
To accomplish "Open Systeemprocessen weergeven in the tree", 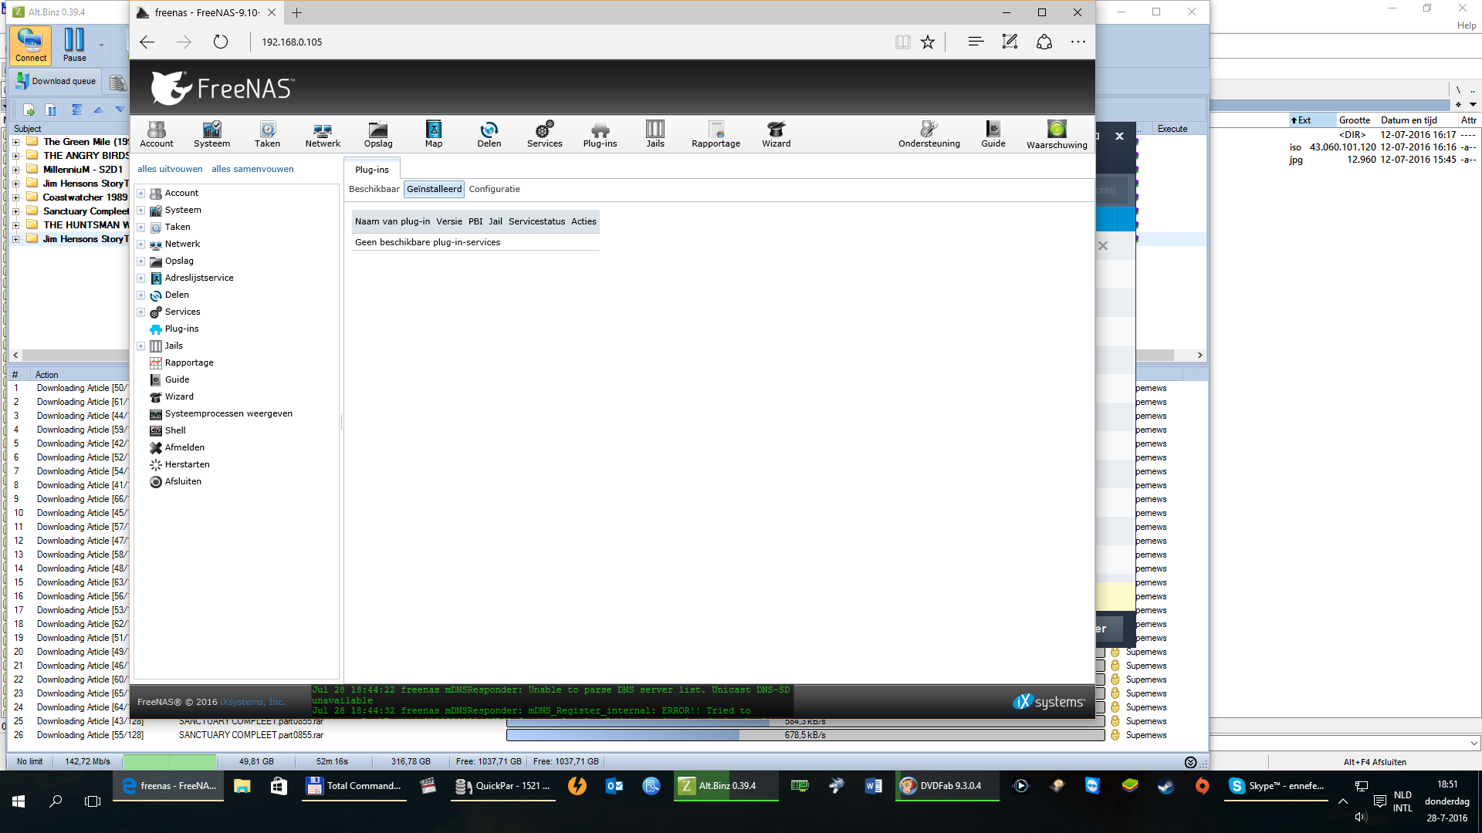I will point(228,413).
